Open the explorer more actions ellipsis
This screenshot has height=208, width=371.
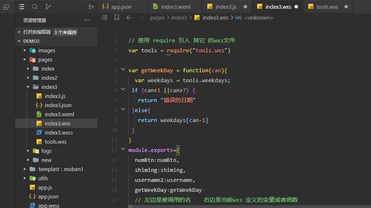[x=87, y=20]
